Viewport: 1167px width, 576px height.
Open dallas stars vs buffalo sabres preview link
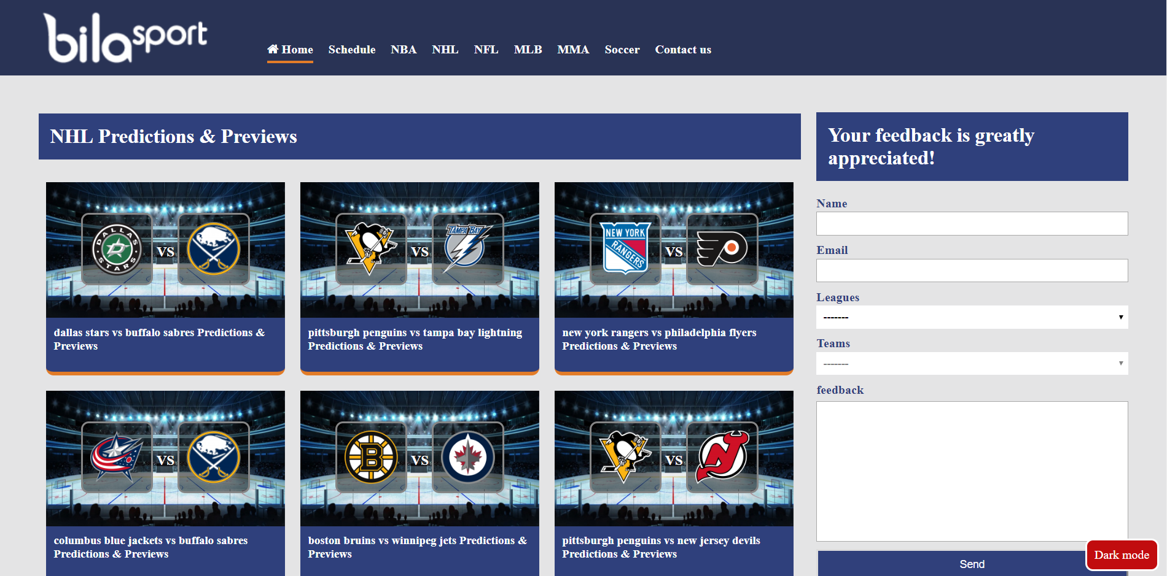click(159, 339)
